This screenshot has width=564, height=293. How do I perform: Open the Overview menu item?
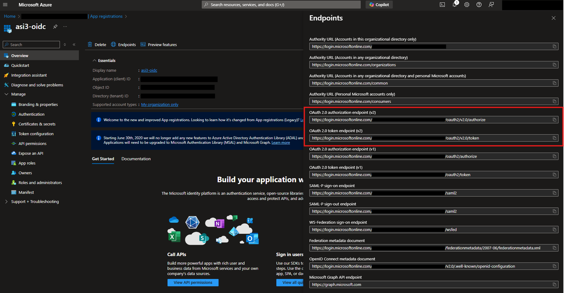39,56
